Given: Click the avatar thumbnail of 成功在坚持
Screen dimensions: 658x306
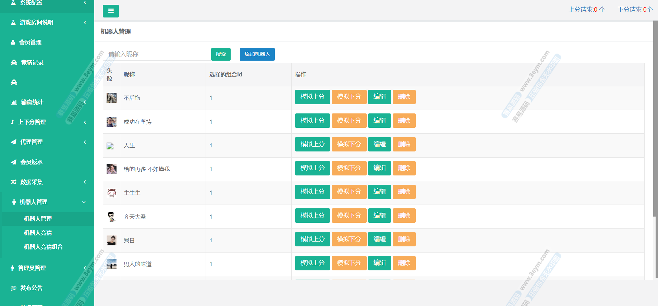Looking at the screenshot, I should pos(111,122).
